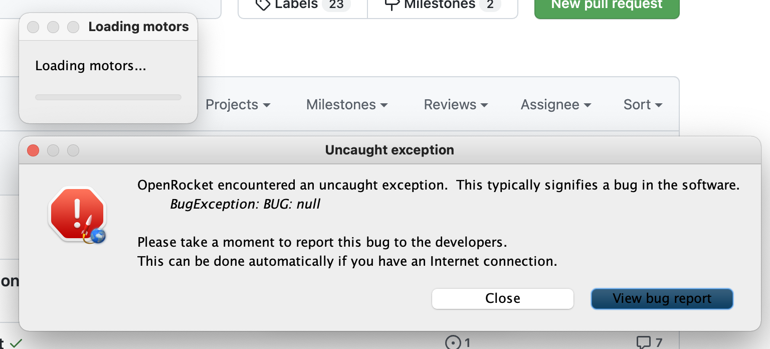Expand the Reviews filter dropdown
770x349 pixels.
[456, 104]
